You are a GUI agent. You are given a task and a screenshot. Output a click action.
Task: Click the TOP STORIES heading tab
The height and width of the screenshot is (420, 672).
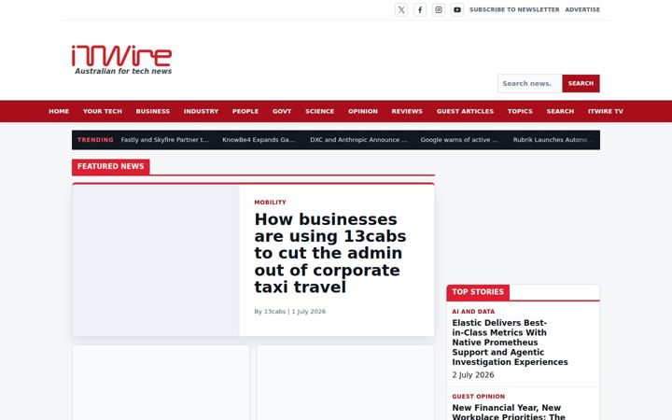point(478,292)
